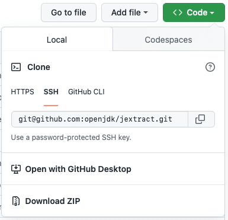Download the repository as ZIP

pyautogui.click(x=53, y=201)
